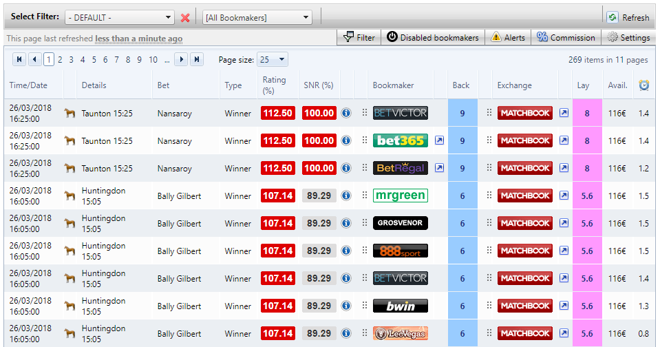Sort by Time/Date column header
This screenshot has width=660, height=347.
coord(28,85)
